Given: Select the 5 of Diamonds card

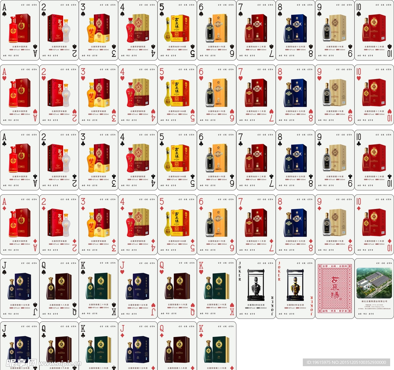Looking at the screenshot, I should coord(177,225).
